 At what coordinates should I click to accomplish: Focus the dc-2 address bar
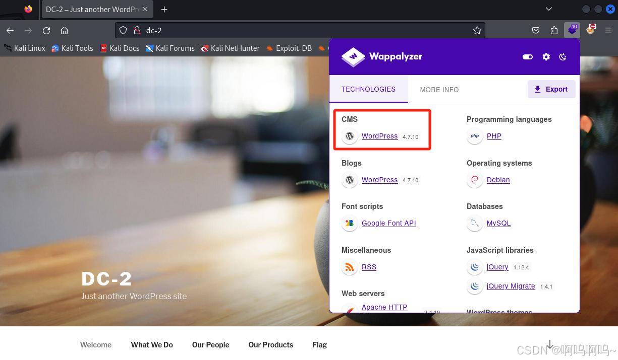click(300, 30)
